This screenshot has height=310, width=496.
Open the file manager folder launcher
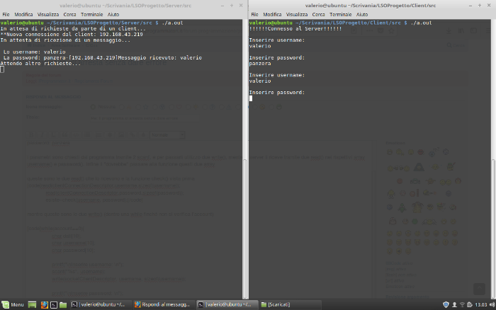point(63,304)
